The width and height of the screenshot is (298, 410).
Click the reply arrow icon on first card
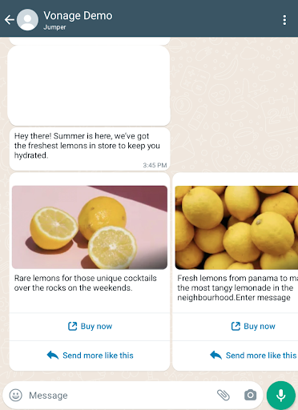pos(53,356)
